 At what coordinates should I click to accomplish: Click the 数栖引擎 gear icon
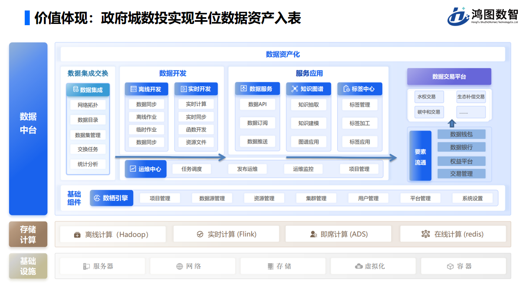point(97,198)
